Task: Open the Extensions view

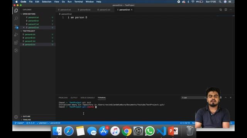Action: point(16,43)
